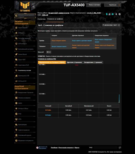Select the Бездротове з'єднання graph tab
The height and width of the screenshot is (154, 135).
coord(93,62)
